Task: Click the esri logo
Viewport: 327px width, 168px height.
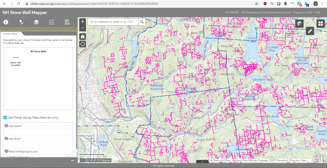Action: pyautogui.click(x=319, y=158)
